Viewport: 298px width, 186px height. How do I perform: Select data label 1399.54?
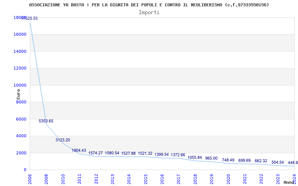coord(162,154)
